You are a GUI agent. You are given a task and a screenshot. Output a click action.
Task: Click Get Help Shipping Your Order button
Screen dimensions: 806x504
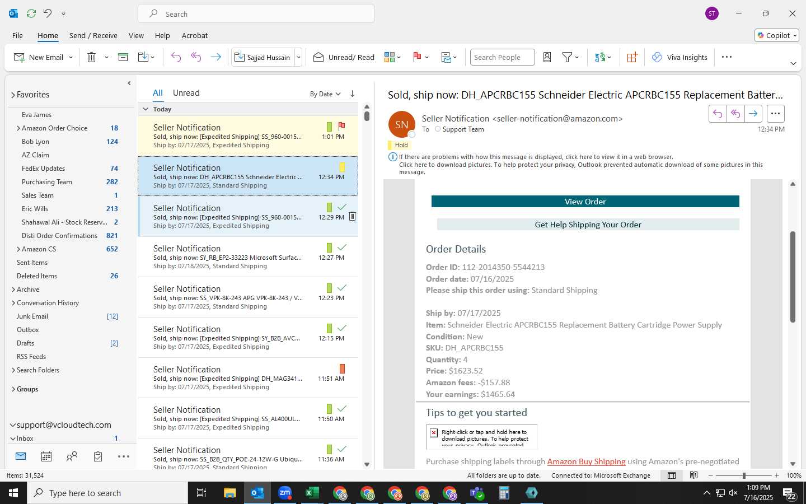click(x=588, y=225)
